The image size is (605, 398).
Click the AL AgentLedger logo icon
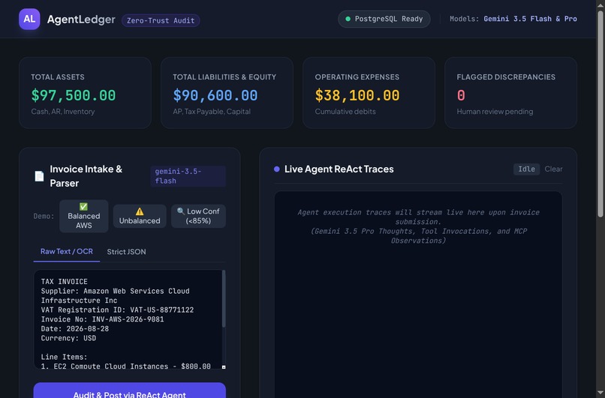[29, 19]
